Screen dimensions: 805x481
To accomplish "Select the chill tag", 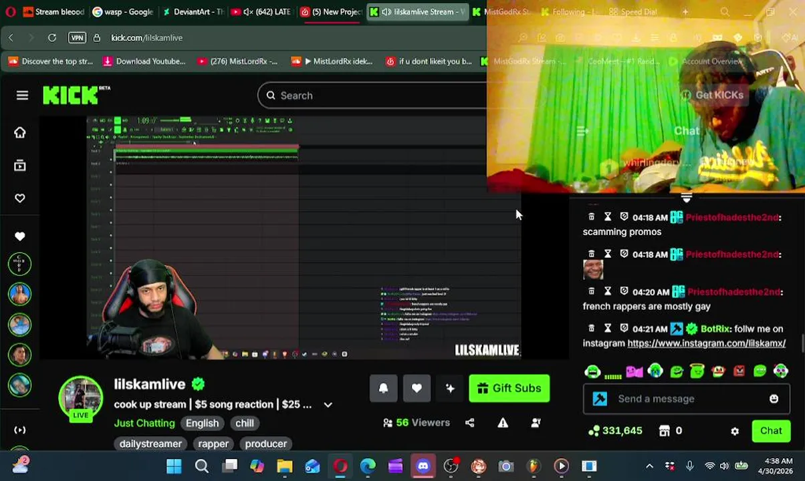I will click(x=244, y=423).
